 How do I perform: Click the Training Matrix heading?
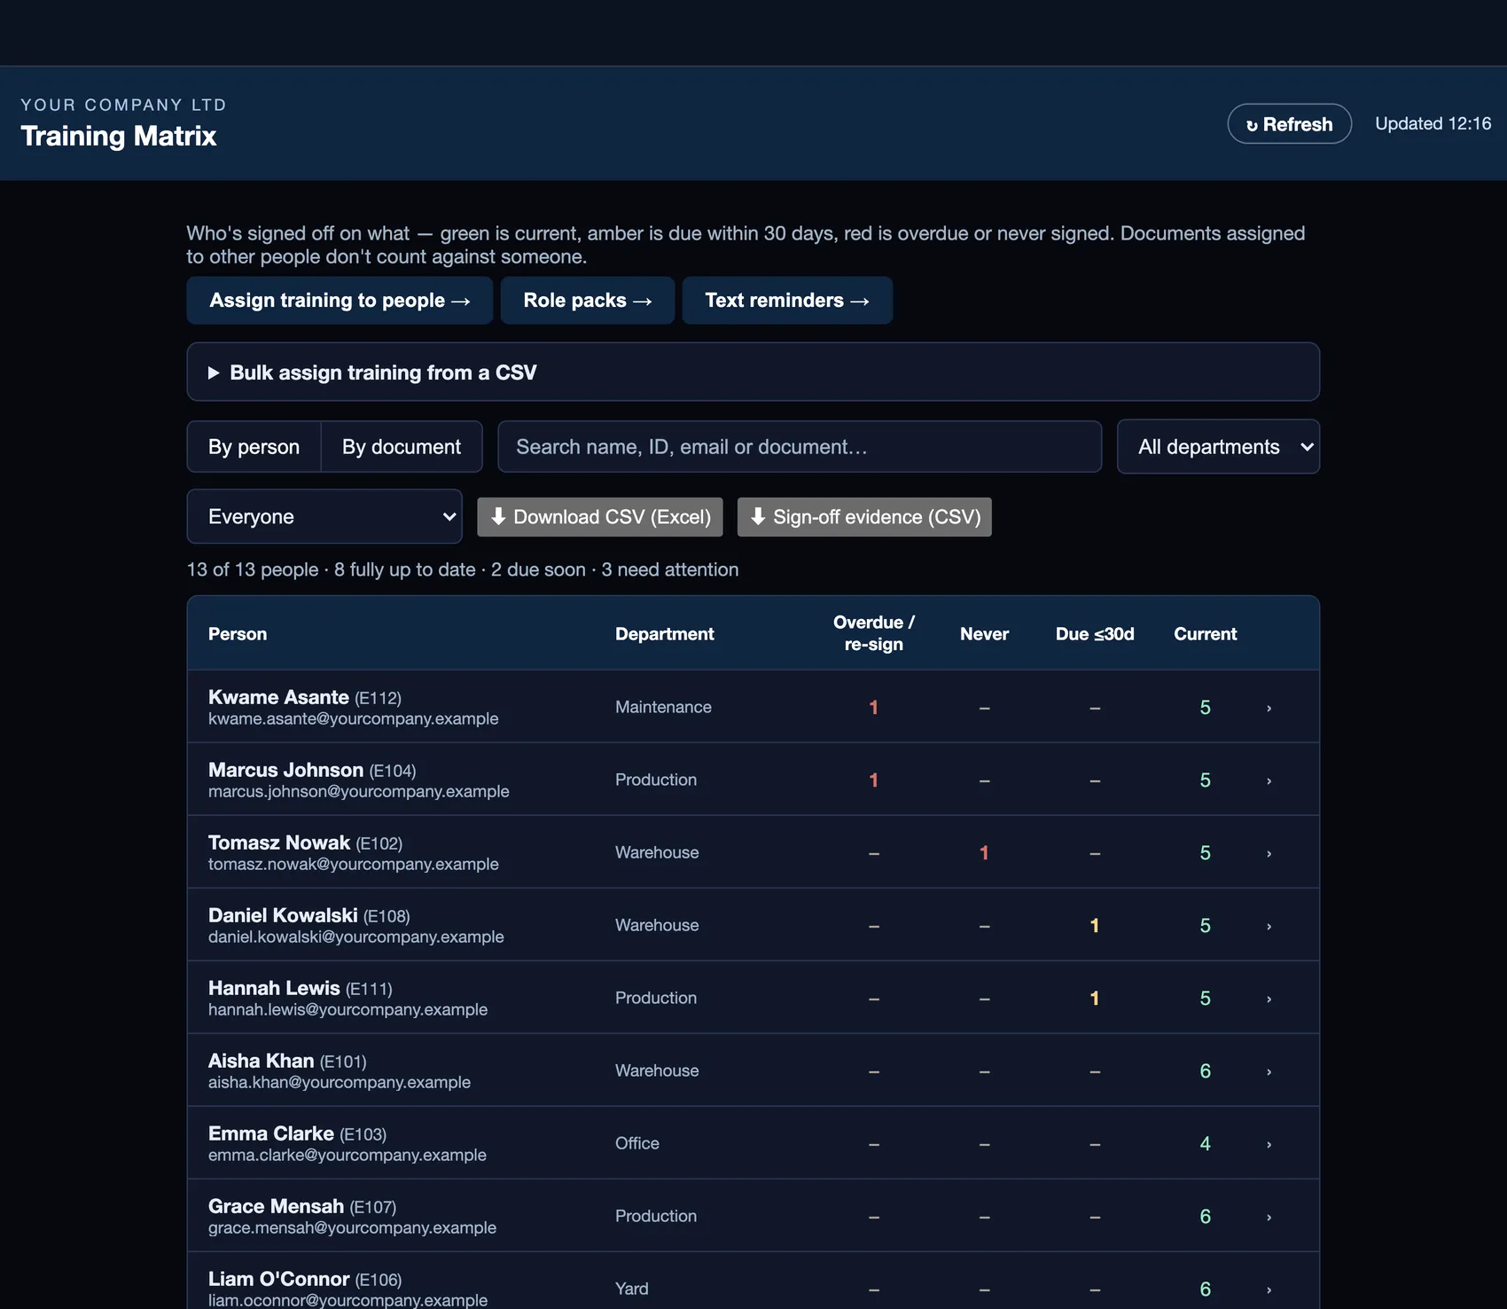tap(119, 136)
